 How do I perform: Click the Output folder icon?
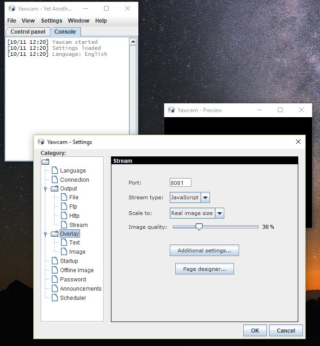tap(55, 189)
